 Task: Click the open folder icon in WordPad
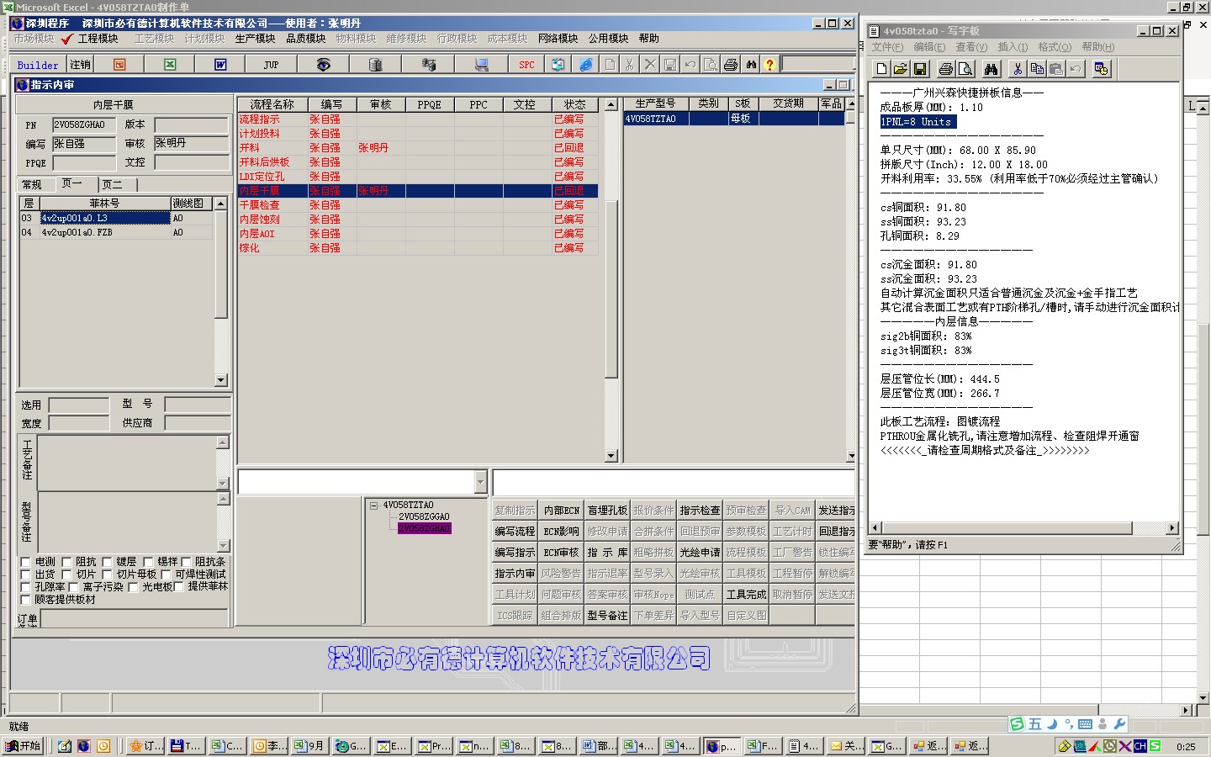[901, 69]
